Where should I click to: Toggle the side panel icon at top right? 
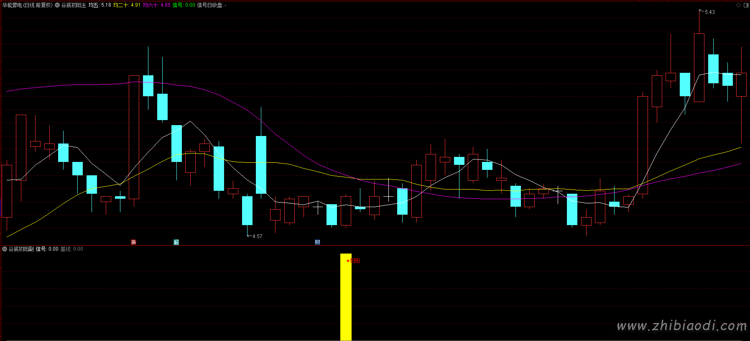click(746, 5)
